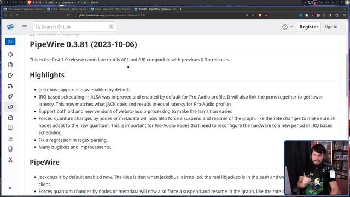The width and height of the screenshot is (350, 197).
Task: Click the webcam overlay thumbnail
Action: coord(316,167)
